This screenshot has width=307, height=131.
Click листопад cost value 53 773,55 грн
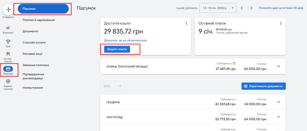(x=225, y=119)
